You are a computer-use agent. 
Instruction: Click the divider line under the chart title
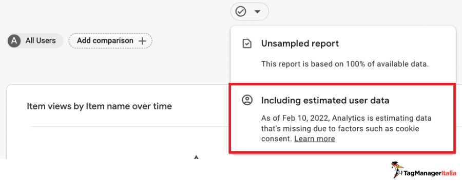tap(130, 126)
